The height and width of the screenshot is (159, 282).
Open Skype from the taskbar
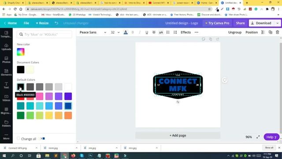(x=82, y=155)
